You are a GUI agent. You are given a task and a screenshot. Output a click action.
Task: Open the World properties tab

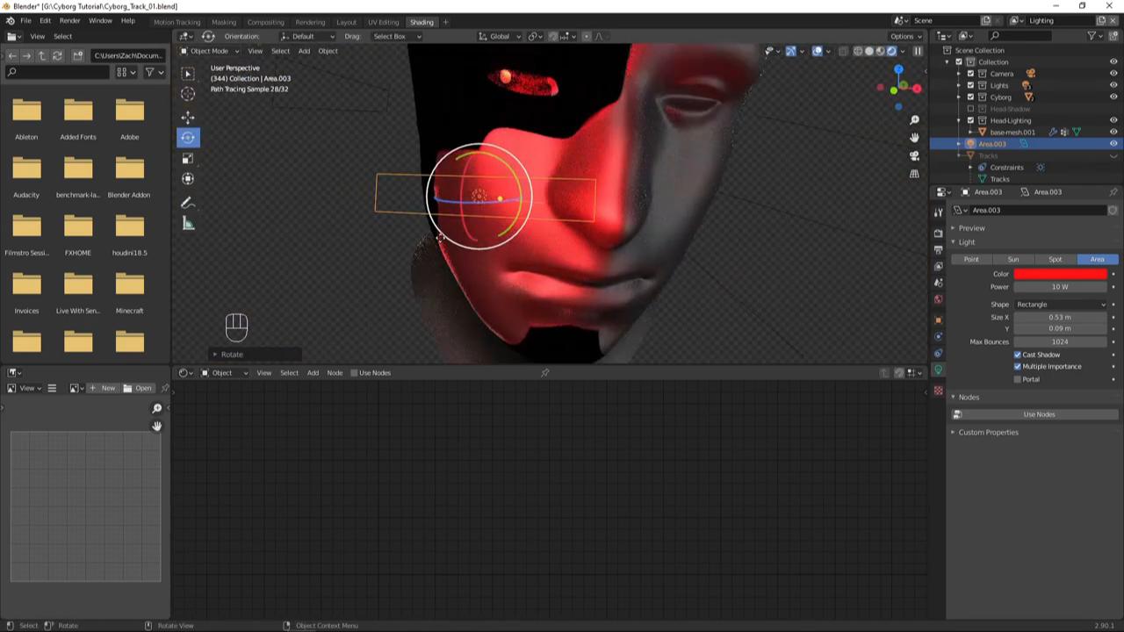[938, 299]
